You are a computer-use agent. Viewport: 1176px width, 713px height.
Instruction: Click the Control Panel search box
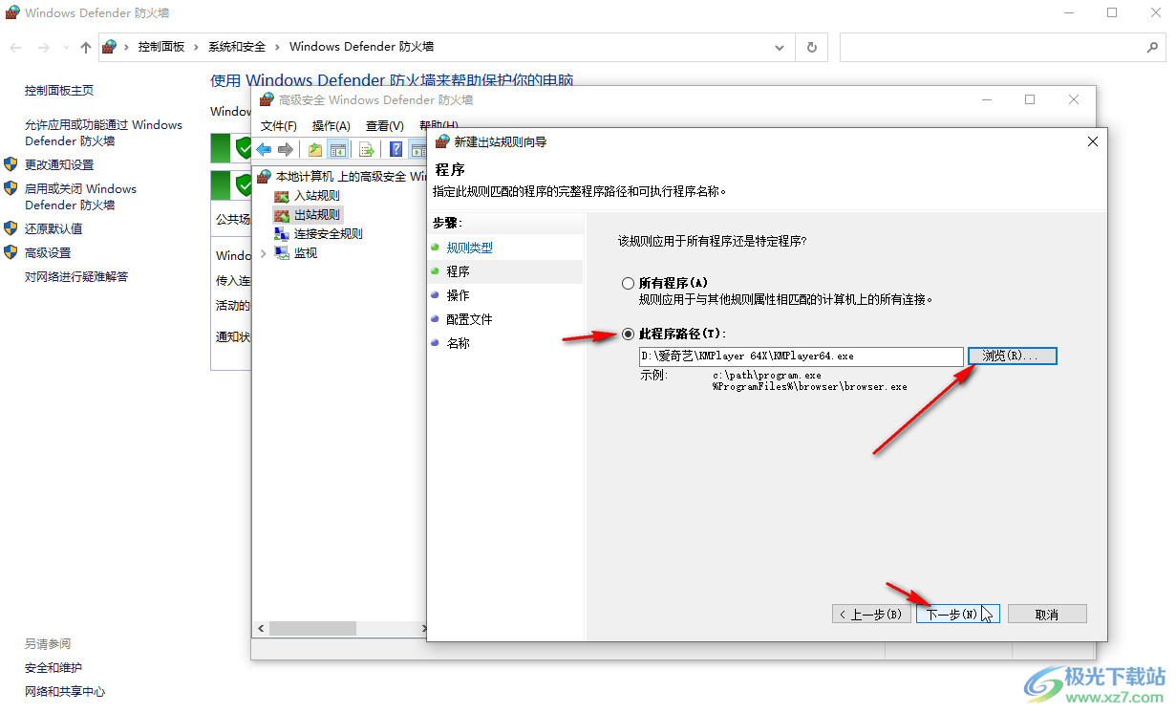click(x=1004, y=47)
